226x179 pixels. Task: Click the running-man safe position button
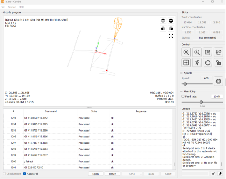(197, 63)
